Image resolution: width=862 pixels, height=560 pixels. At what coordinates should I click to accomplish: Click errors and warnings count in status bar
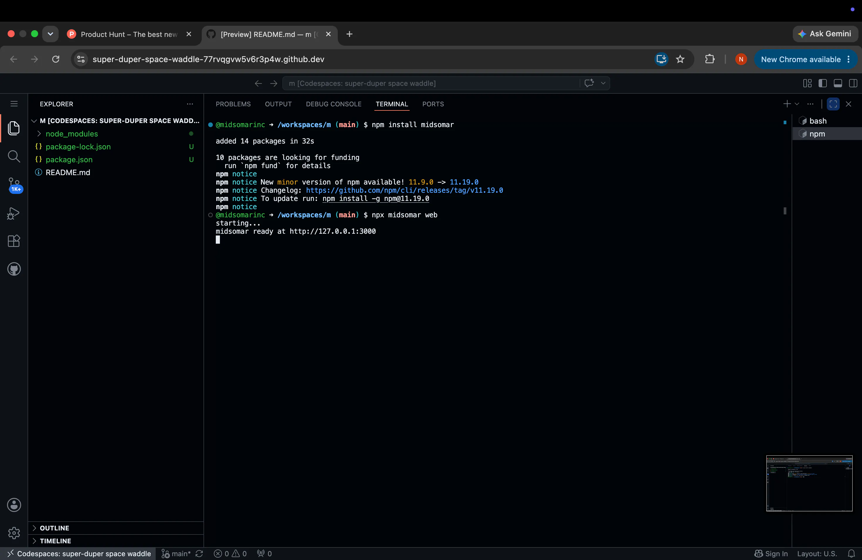click(230, 554)
